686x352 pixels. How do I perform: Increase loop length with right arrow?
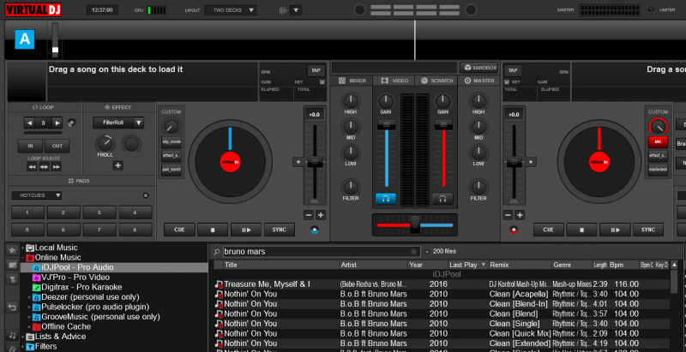(57, 122)
